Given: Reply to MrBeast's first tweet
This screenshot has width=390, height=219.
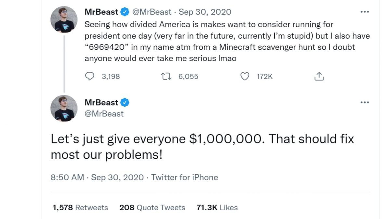Looking at the screenshot, I should tap(90, 76).
